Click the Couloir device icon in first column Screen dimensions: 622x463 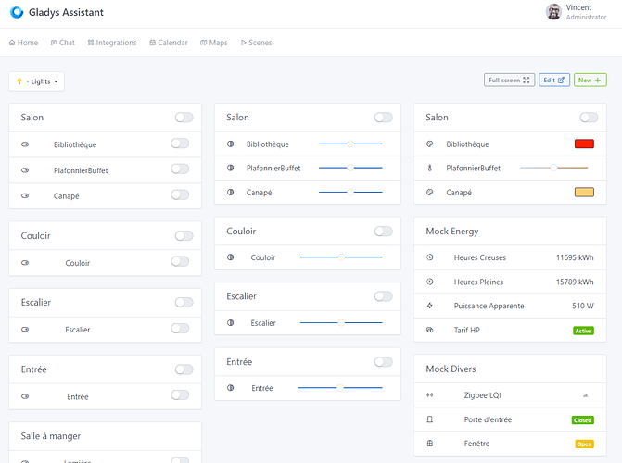(25, 262)
